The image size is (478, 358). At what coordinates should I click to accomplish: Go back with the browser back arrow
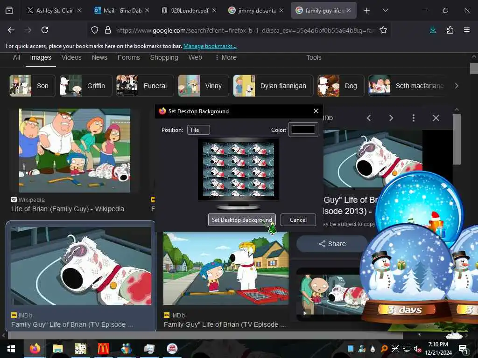point(11,30)
